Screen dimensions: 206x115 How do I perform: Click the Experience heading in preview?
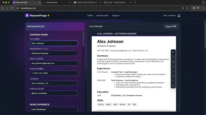(104, 68)
